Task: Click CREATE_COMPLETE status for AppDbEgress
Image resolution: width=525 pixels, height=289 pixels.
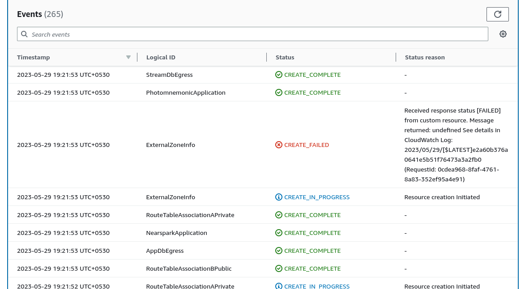Action: 312,251
